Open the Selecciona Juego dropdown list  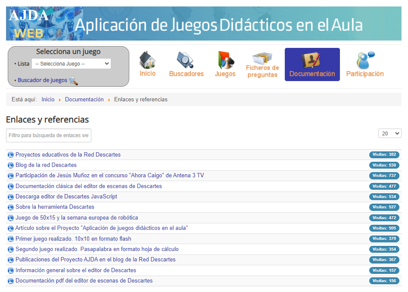pos(71,64)
